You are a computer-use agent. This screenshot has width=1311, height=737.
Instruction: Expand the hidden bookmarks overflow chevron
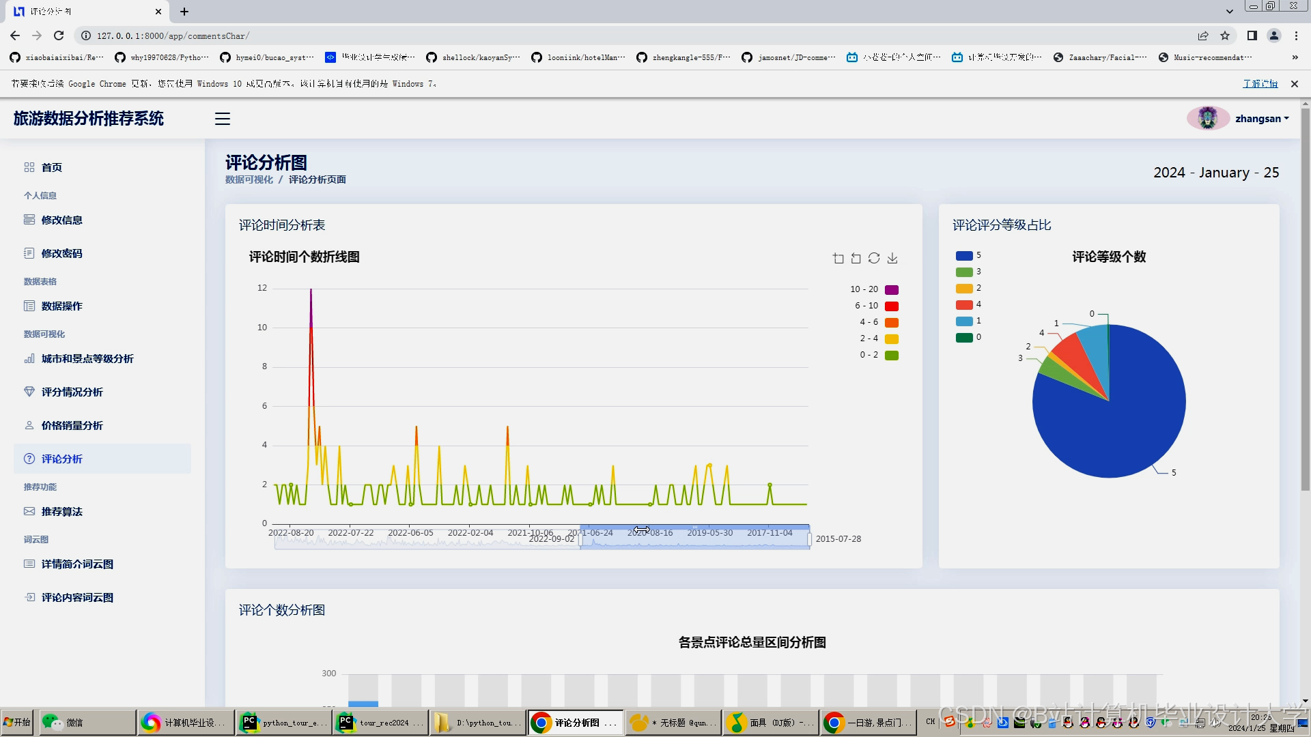[x=1295, y=57]
